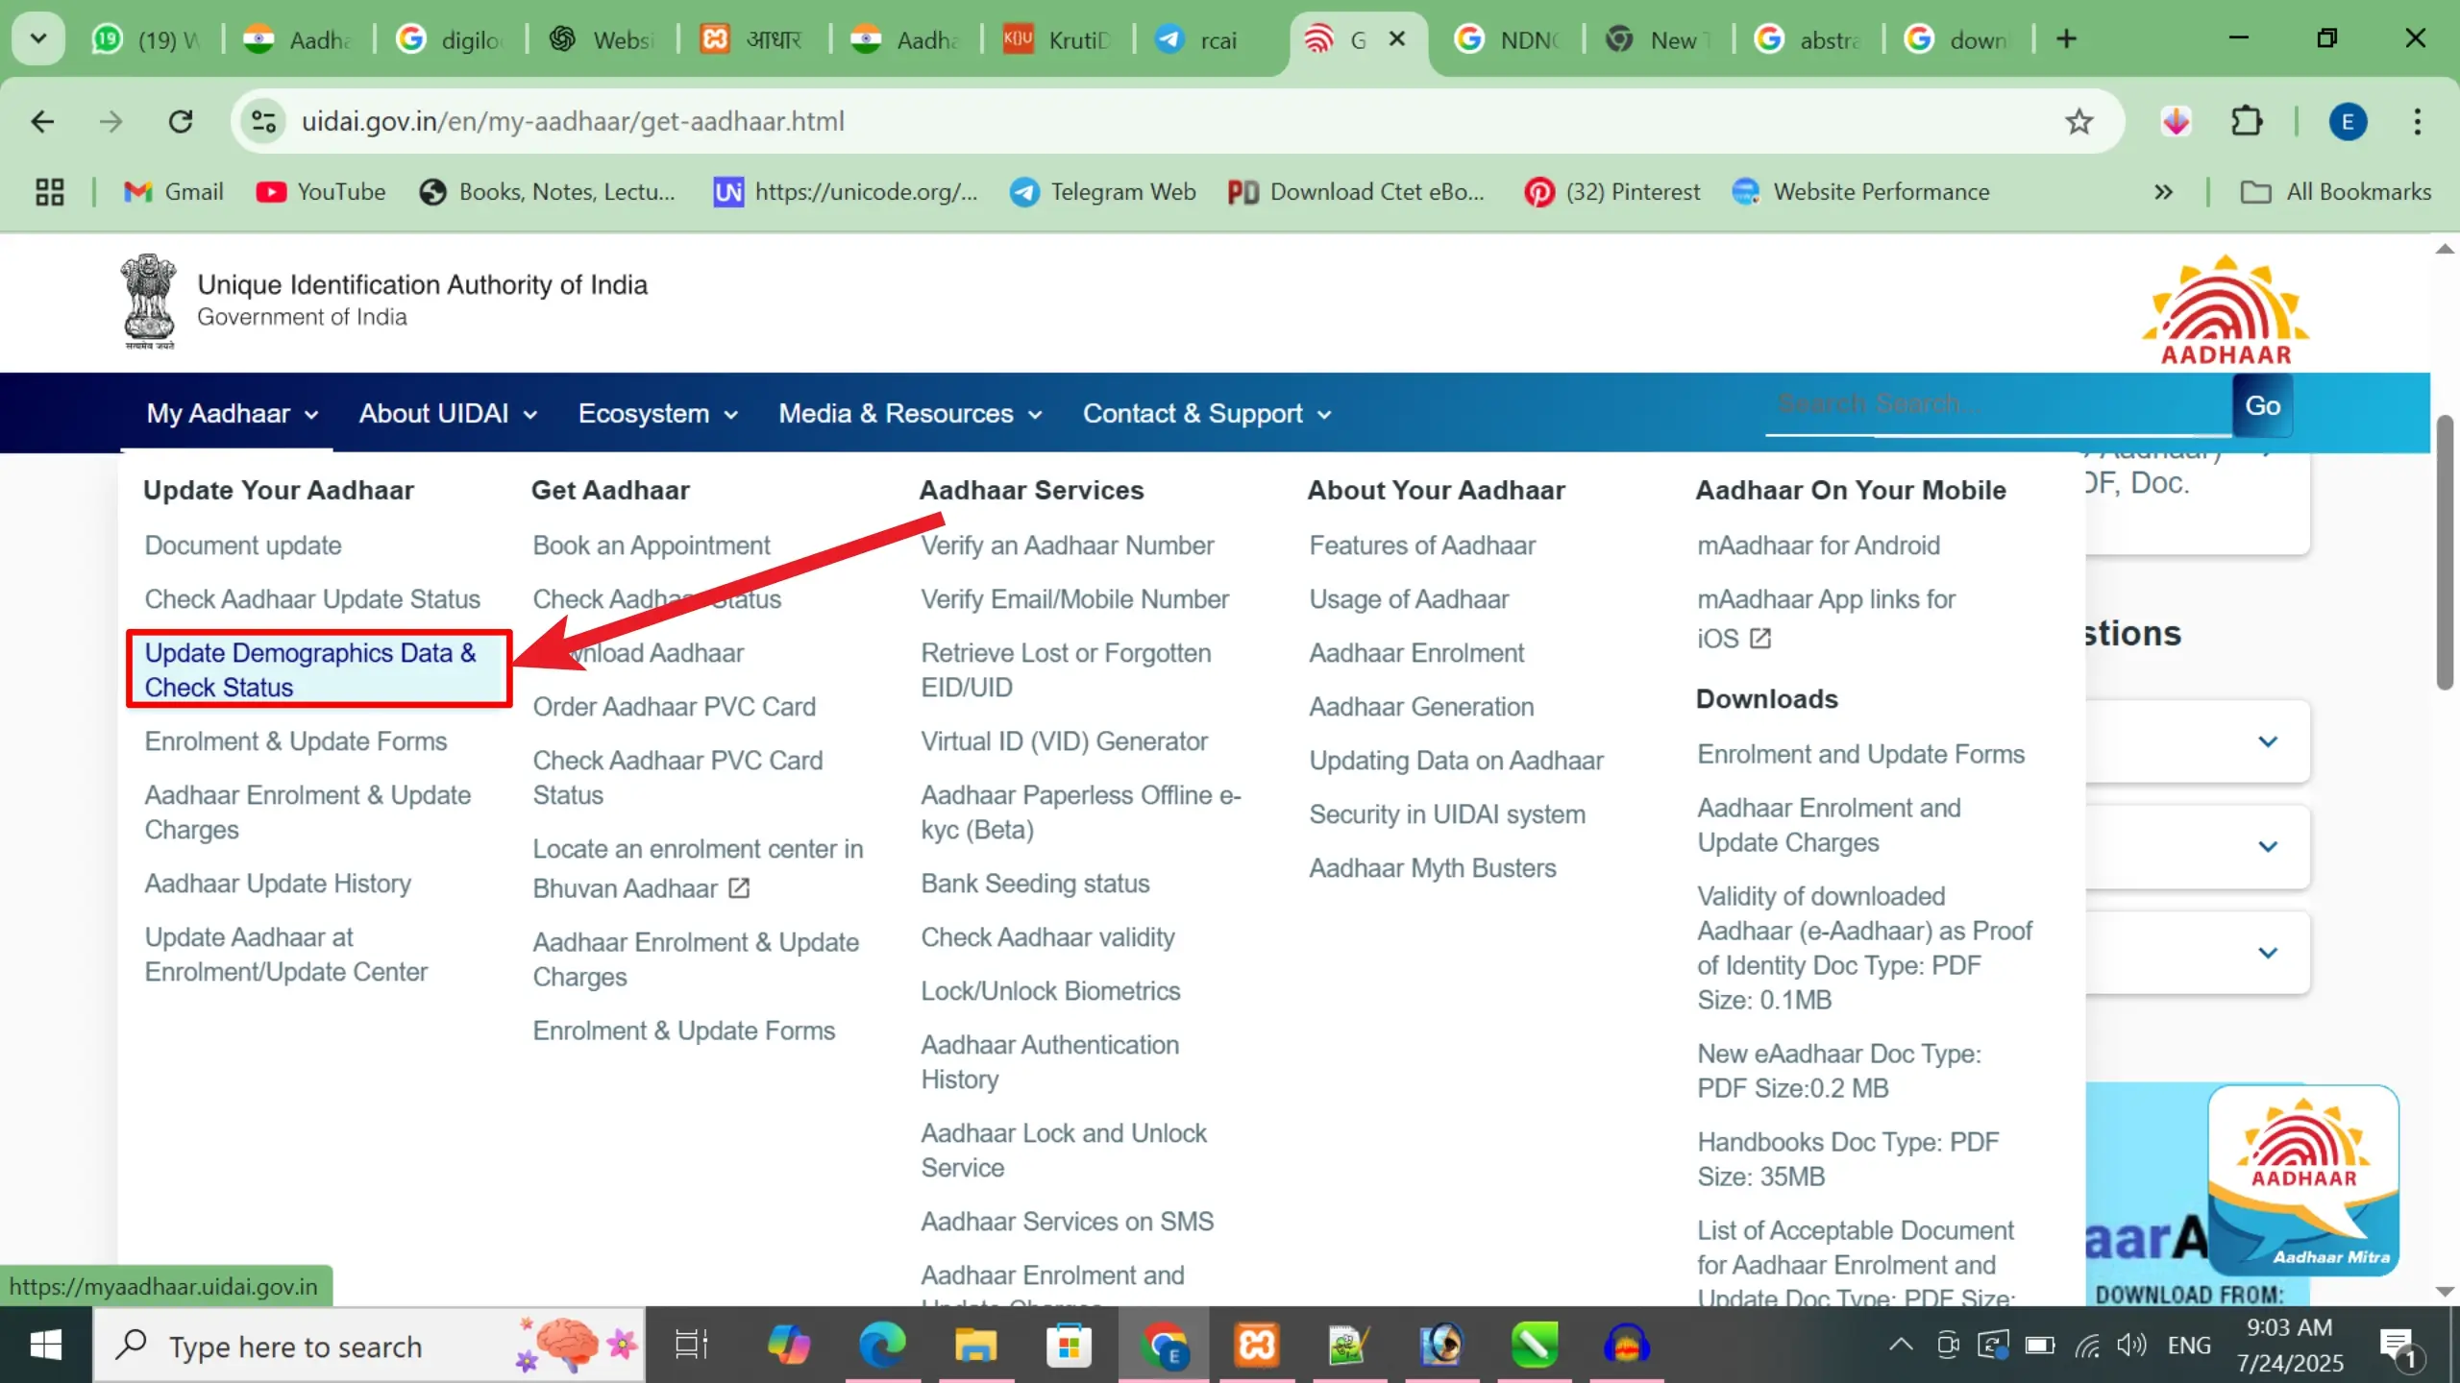Screen dimensions: 2460x1383
Task: Open Pinterest bookmark
Action: pos(1611,192)
